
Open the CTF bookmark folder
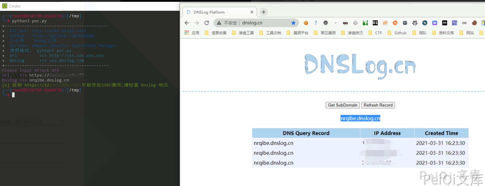pos(375,33)
